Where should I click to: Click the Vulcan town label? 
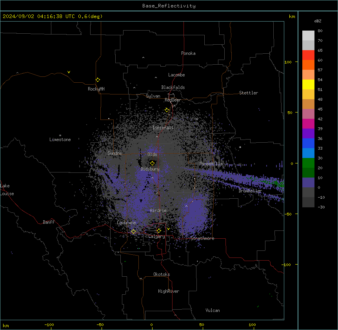click(x=213, y=310)
